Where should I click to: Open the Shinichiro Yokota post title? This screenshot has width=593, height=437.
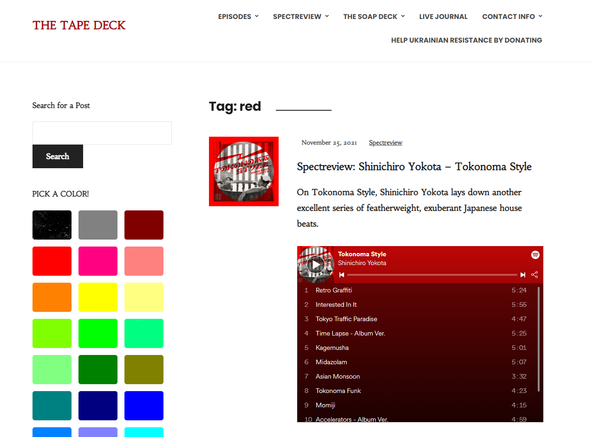414,166
